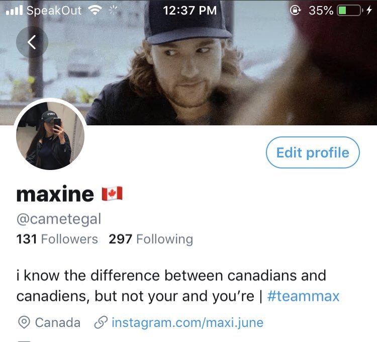Screen dimensions: 377x342
Task: Tap the maxine display name
Action: click(55, 194)
